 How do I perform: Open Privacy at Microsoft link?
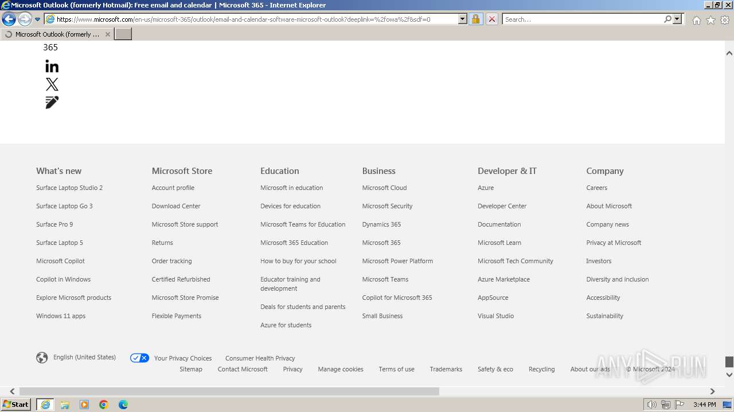(614, 243)
